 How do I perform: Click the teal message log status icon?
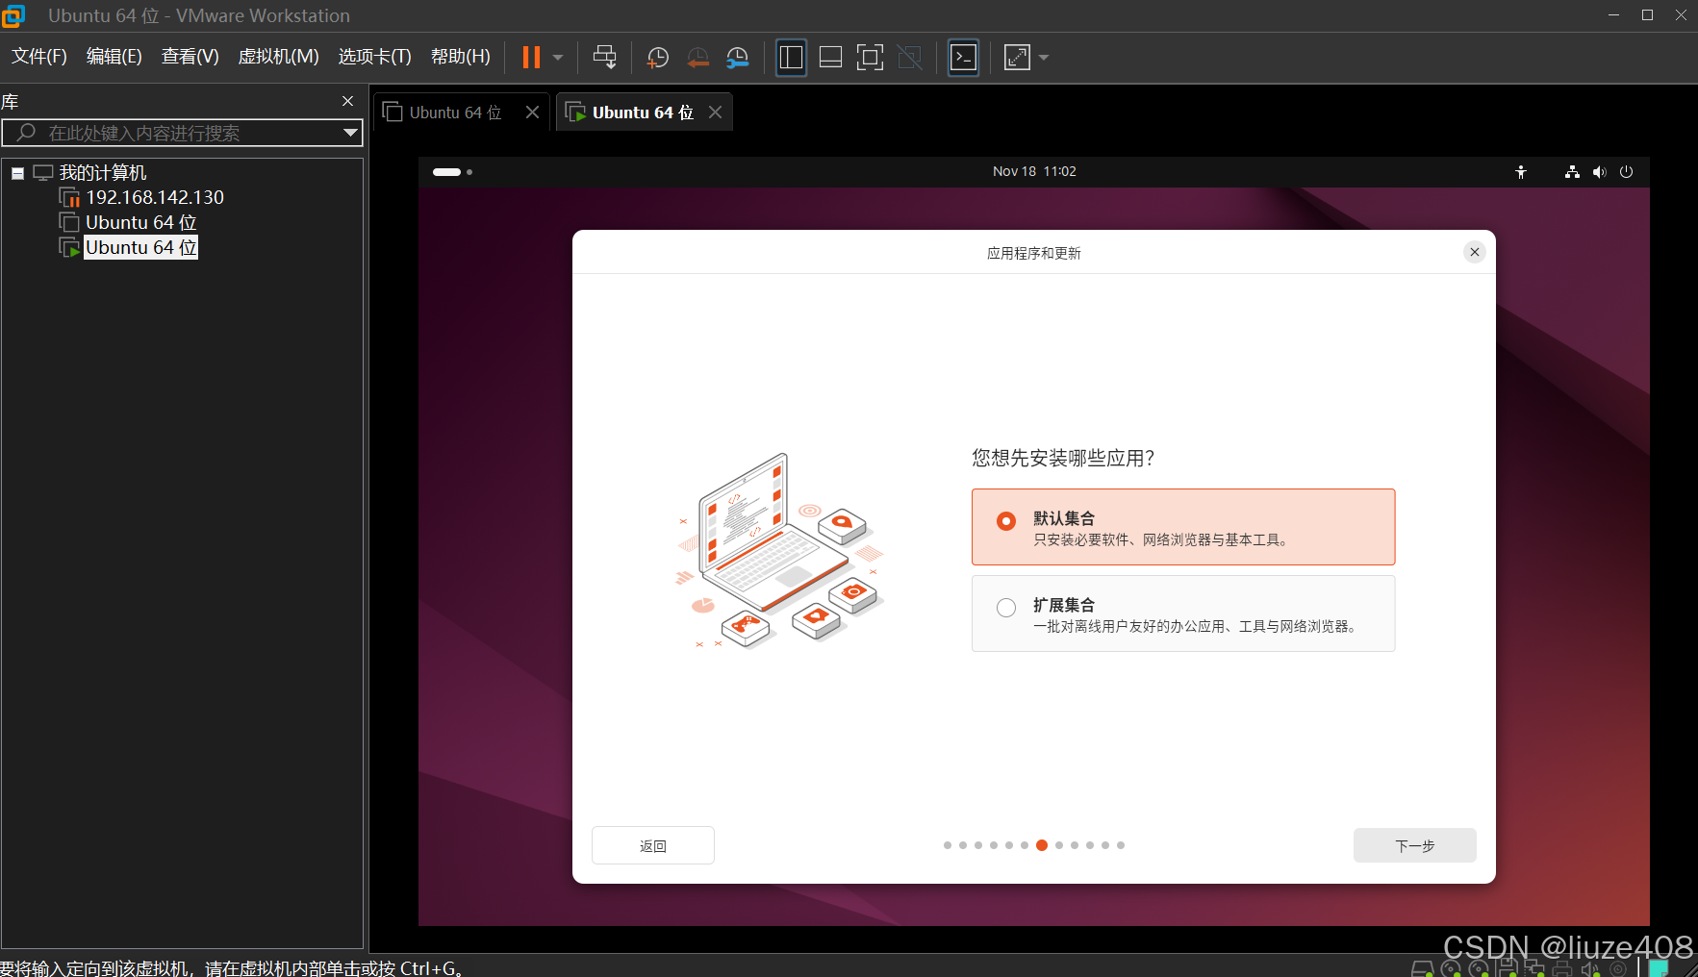click(1659, 967)
